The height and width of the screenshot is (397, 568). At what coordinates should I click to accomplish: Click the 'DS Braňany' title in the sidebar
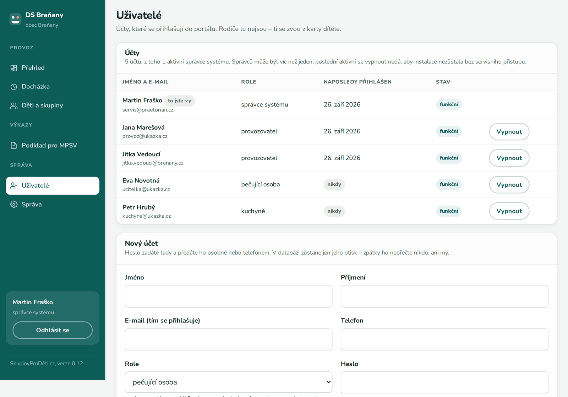pos(44,15)
